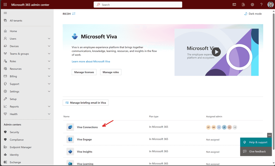The height and width of the screenshot is (166, 275).
Task: Click the EP admin avatar
Action: click(x=208, y=127)
